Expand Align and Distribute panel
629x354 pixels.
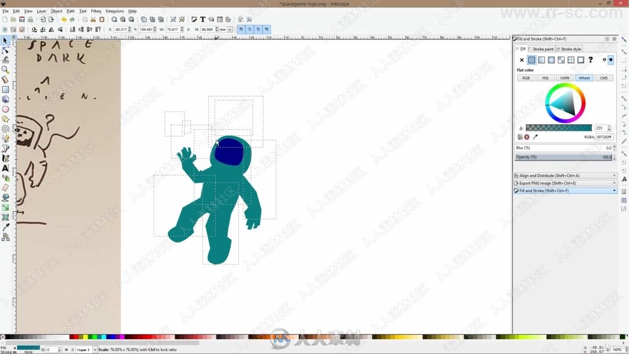click(x=565, y=176)
